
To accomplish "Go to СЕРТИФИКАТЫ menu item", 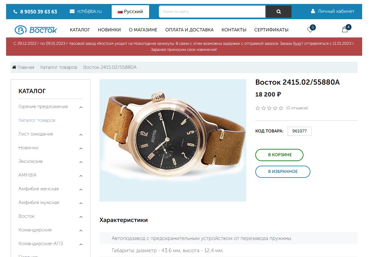I will [x=271, y=30].
